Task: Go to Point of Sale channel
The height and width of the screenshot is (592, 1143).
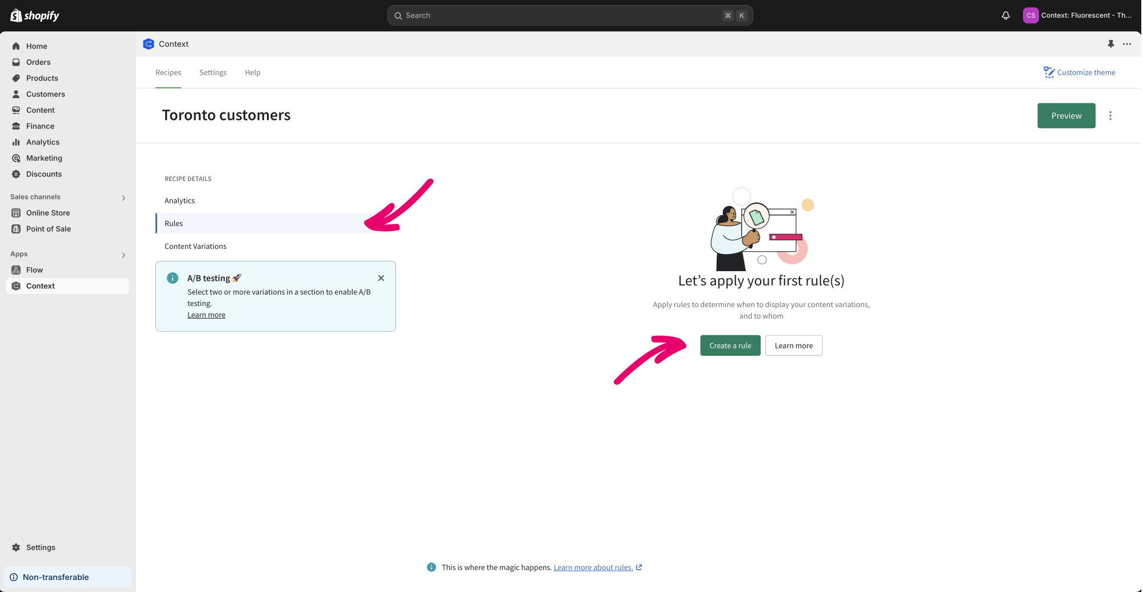Action: [x=48, y=229]
